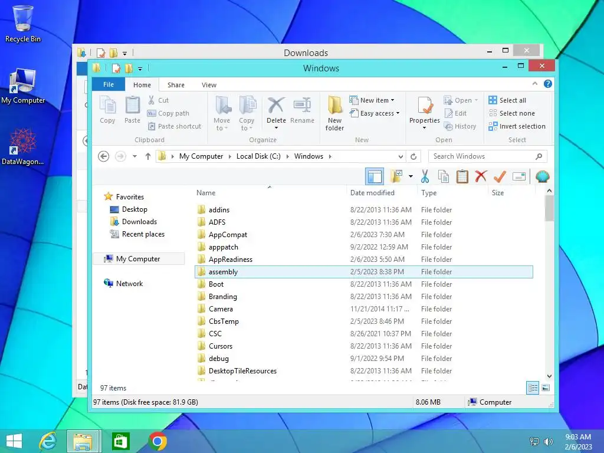Screen dimensions: 604x453
Task: Switch to the Share ribbon tab
Action: (x=176, y=85)
